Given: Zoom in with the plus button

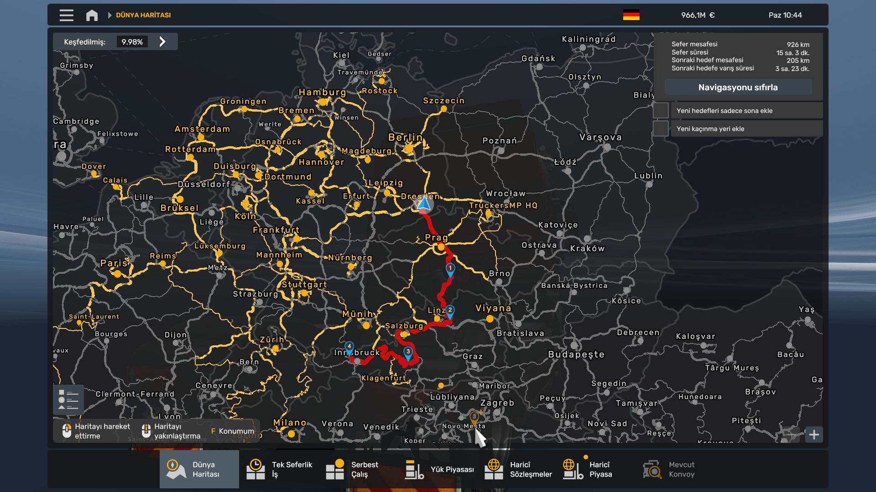Looking at the screenshot, I should point(814,435).
